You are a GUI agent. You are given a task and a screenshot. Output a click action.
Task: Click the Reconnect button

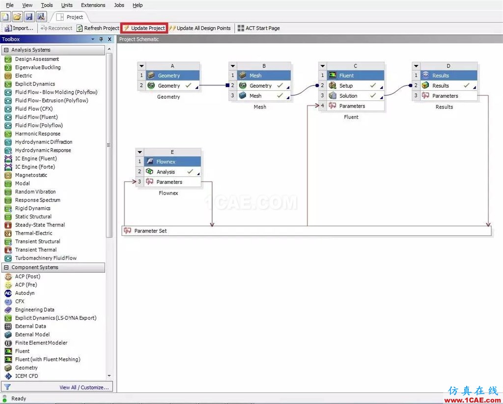(56, 28)
